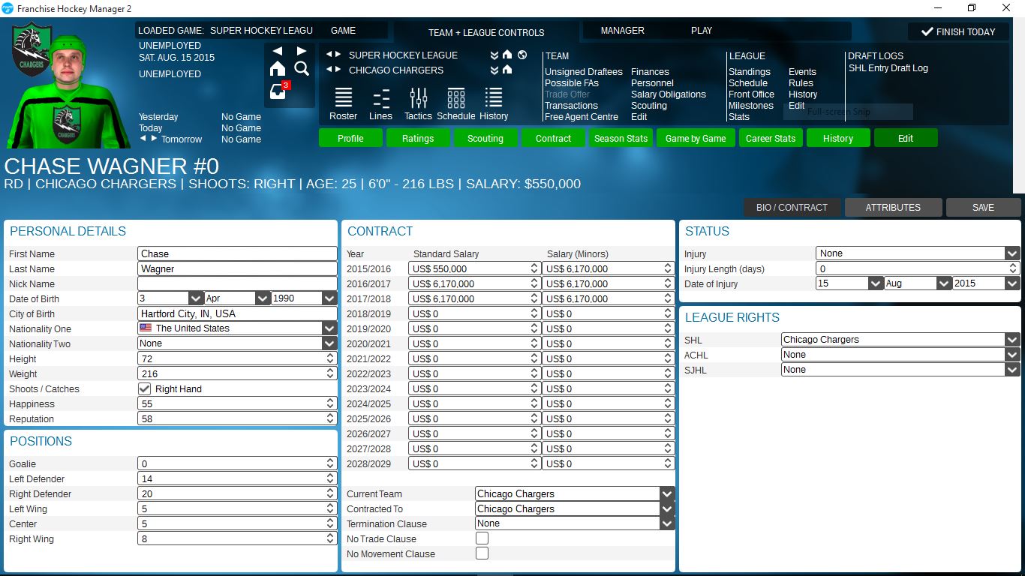Switch to the Attributes tab
Viewport: 1025px width, 576px height.
click(x=893, y=208)
